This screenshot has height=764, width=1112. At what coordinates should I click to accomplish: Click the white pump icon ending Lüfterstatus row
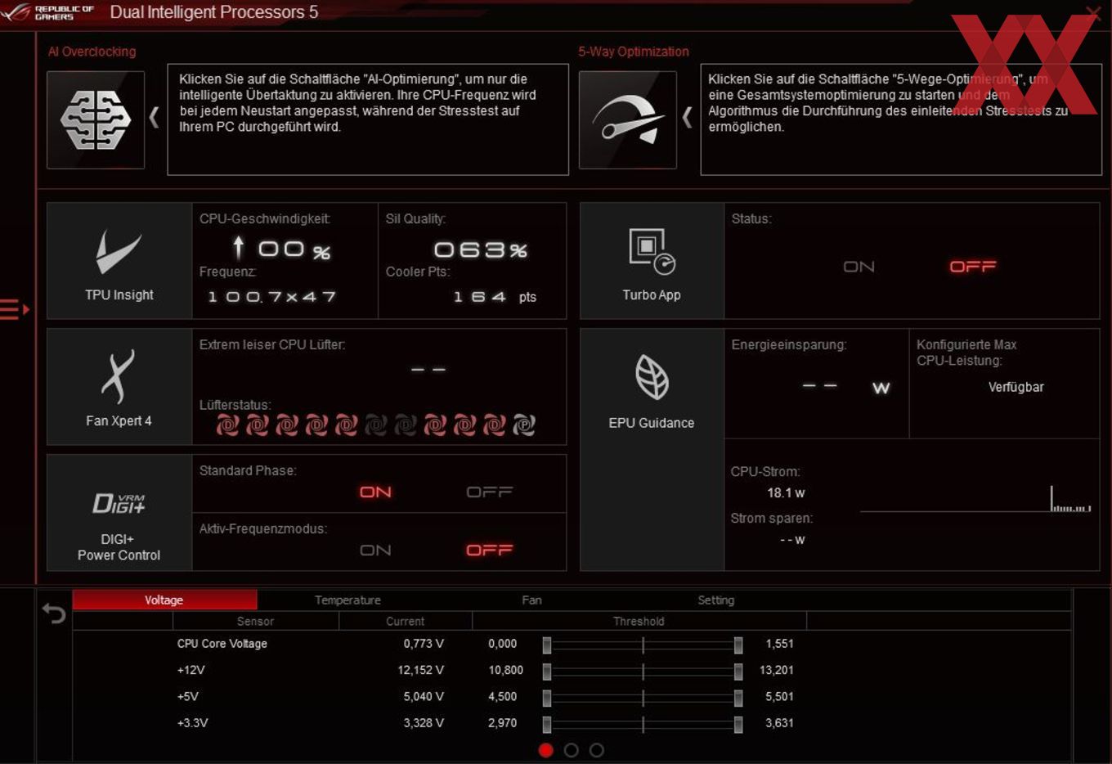click(x=524, y=425)
